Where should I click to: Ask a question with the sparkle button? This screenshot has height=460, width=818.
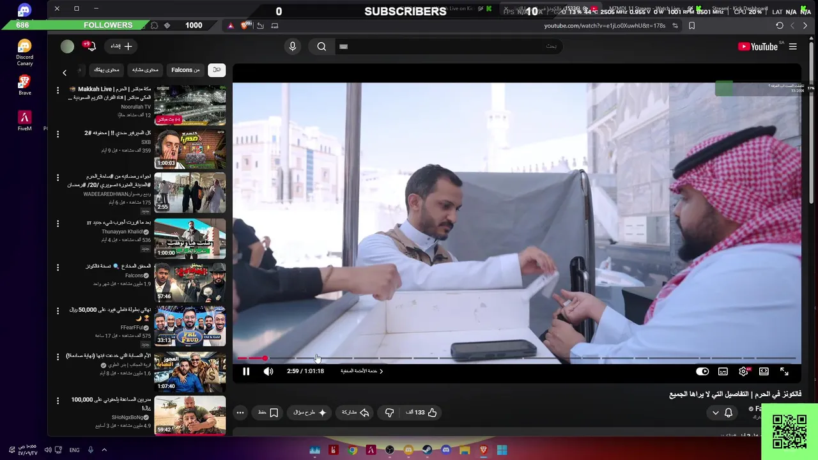(310, 413)
